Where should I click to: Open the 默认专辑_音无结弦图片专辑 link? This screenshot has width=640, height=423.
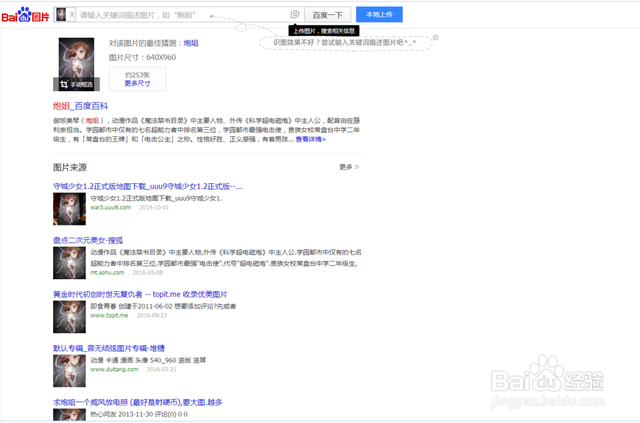tap(108, 348)
